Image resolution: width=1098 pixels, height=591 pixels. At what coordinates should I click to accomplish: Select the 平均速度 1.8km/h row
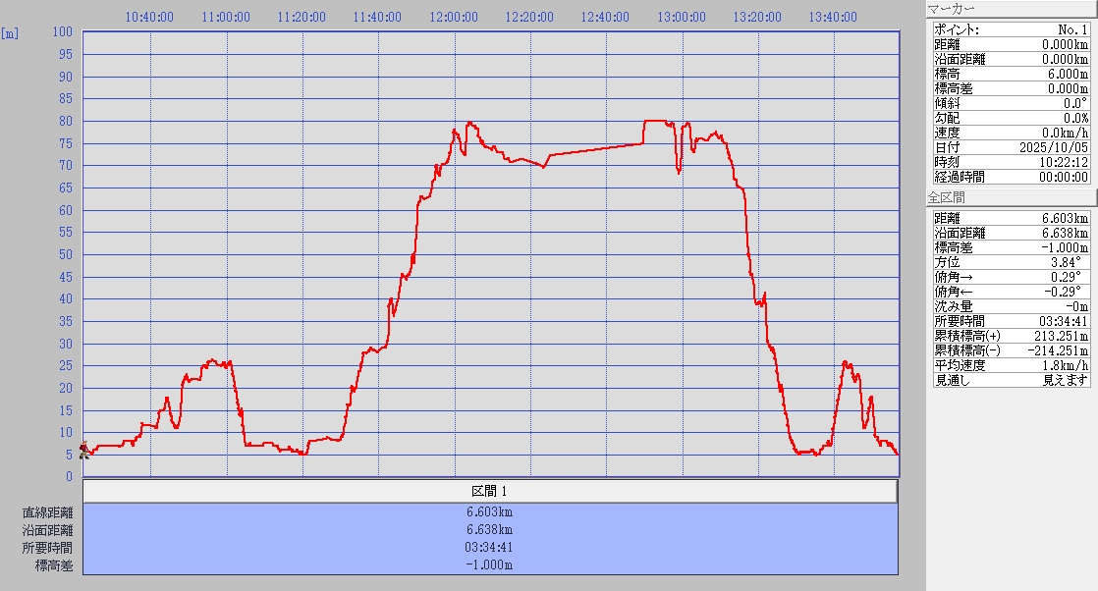(x=1011, y=365)
